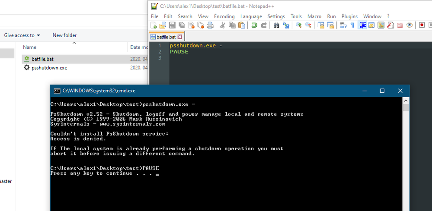
Task: Click the Folder as Workspace icon
Action: click(400, 25)
